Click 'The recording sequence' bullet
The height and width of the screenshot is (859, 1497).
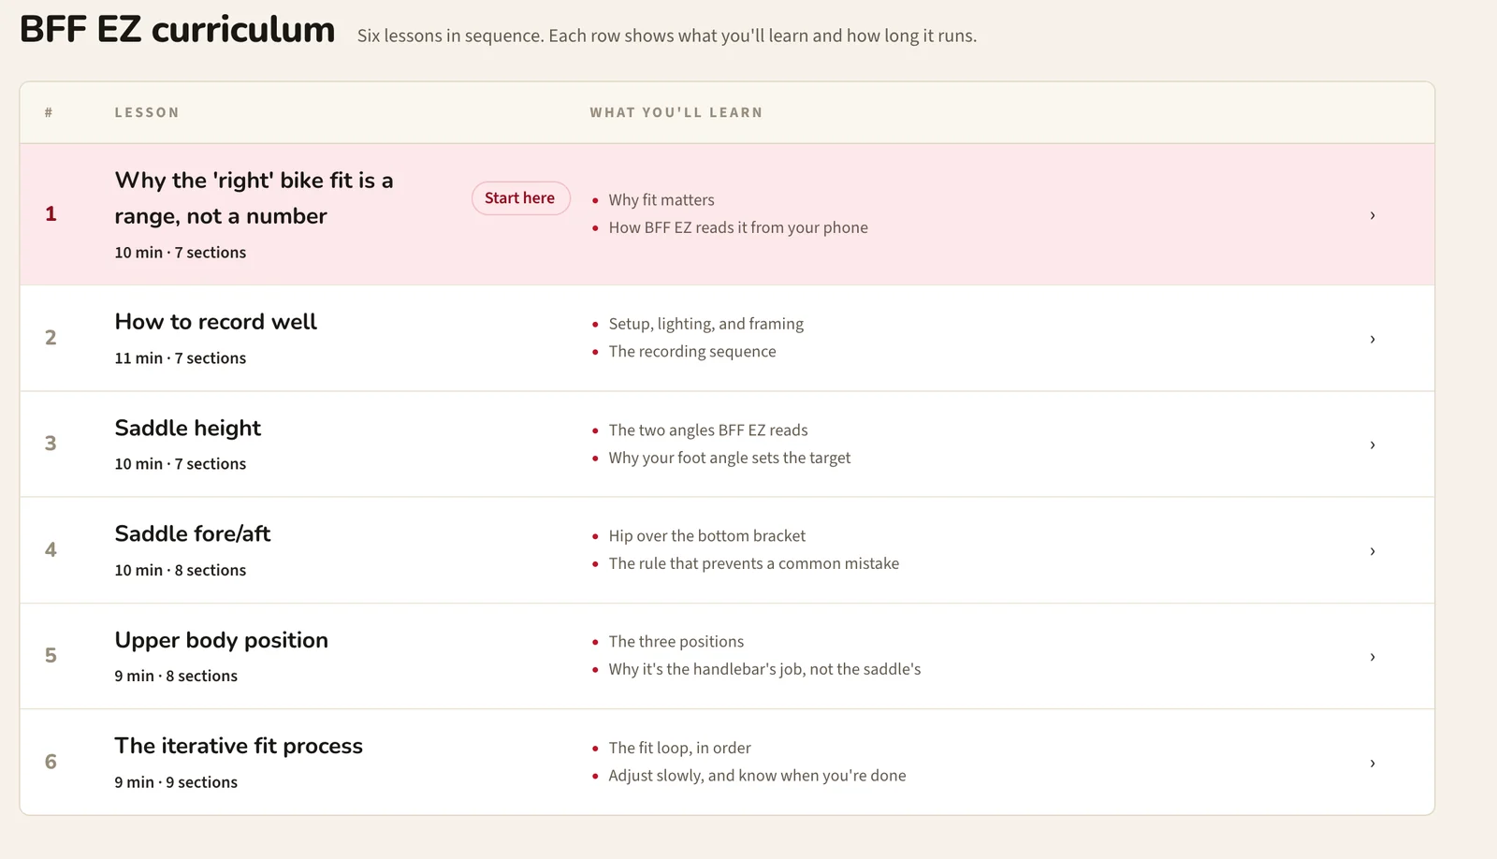pyautogui.click(x=692, y=352)
